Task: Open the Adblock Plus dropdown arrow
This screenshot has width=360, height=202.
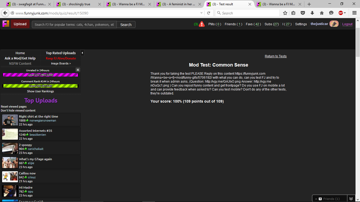Action: coord(346,13)
